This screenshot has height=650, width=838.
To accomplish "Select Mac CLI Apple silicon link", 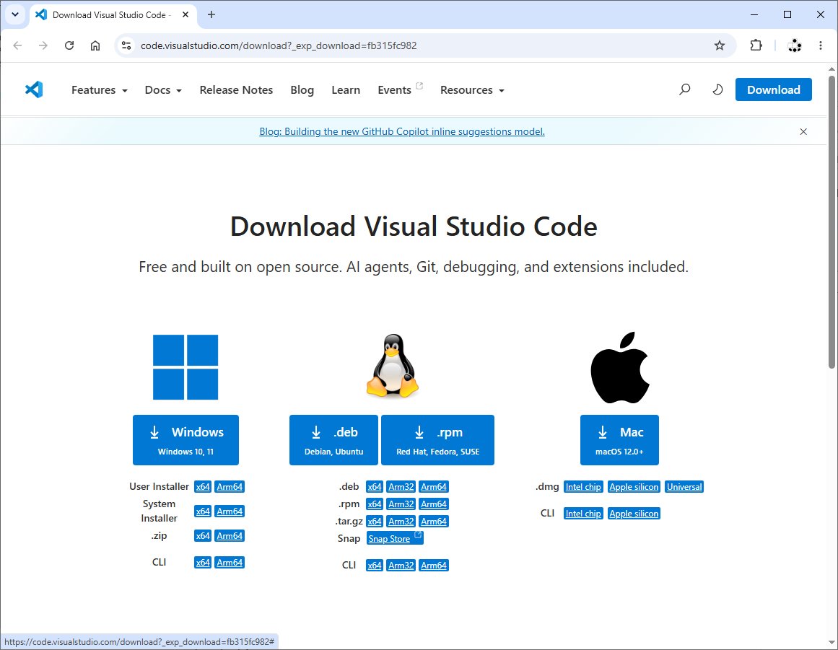I will [634, 513].
